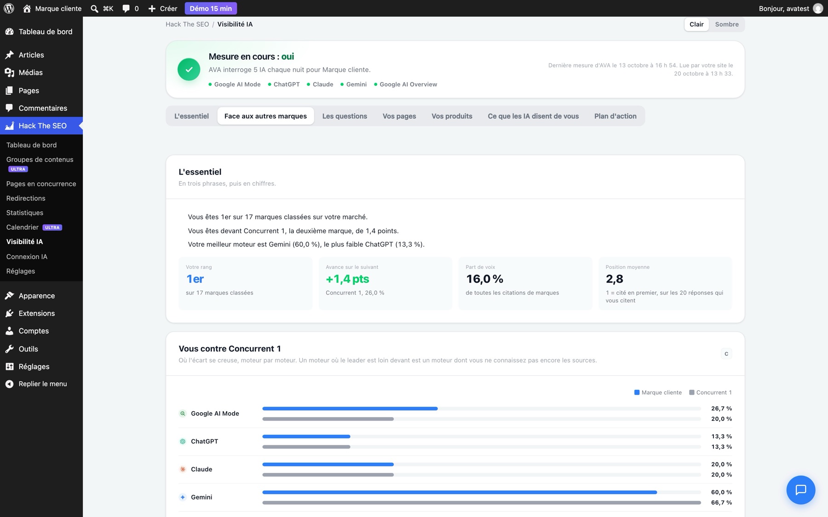Screen dimensions: 828x517
Task: Click the Médias icon in the sidebar
Action: (x=9, y=73)
